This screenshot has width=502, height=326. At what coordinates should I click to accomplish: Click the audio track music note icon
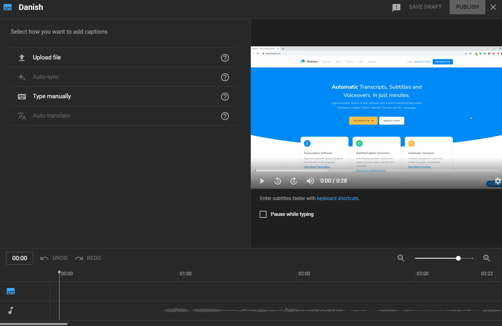(x=11, y=311)
